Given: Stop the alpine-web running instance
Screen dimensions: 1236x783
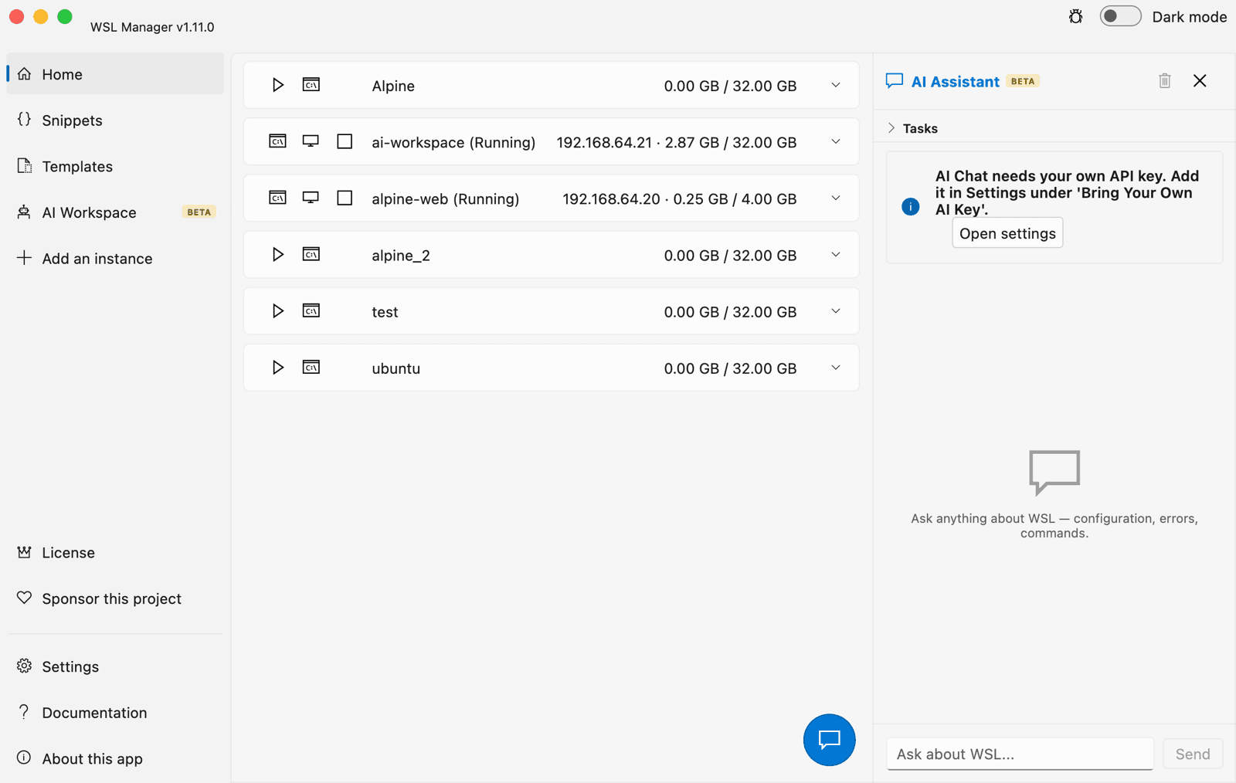Looking at the screenshot, I should click(x=345, y=198).
